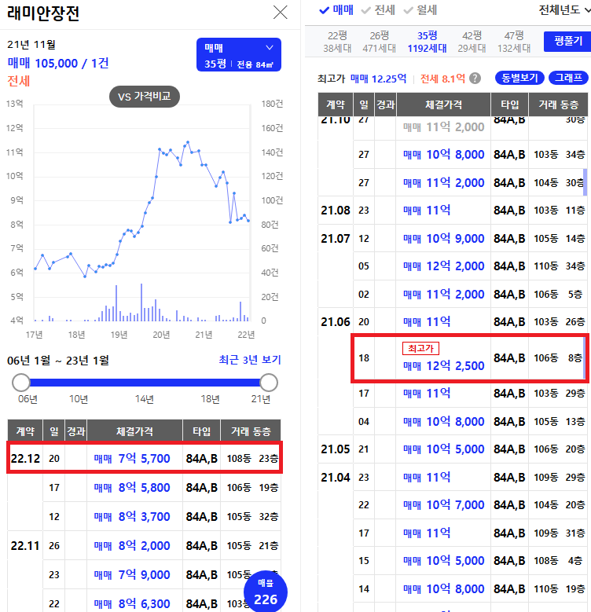Select the 8억 5,800 transaction row
Viewport: 591px width, 612px height.
pyautogui.click(x=145, y=488)
